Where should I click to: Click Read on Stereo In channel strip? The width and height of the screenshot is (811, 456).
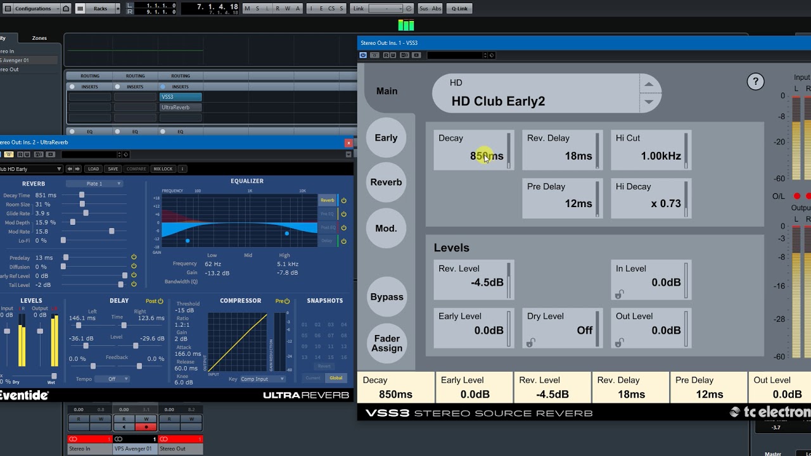tap(79, 419)
